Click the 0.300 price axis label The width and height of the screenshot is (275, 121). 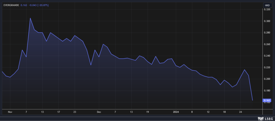tap(267, 21)
